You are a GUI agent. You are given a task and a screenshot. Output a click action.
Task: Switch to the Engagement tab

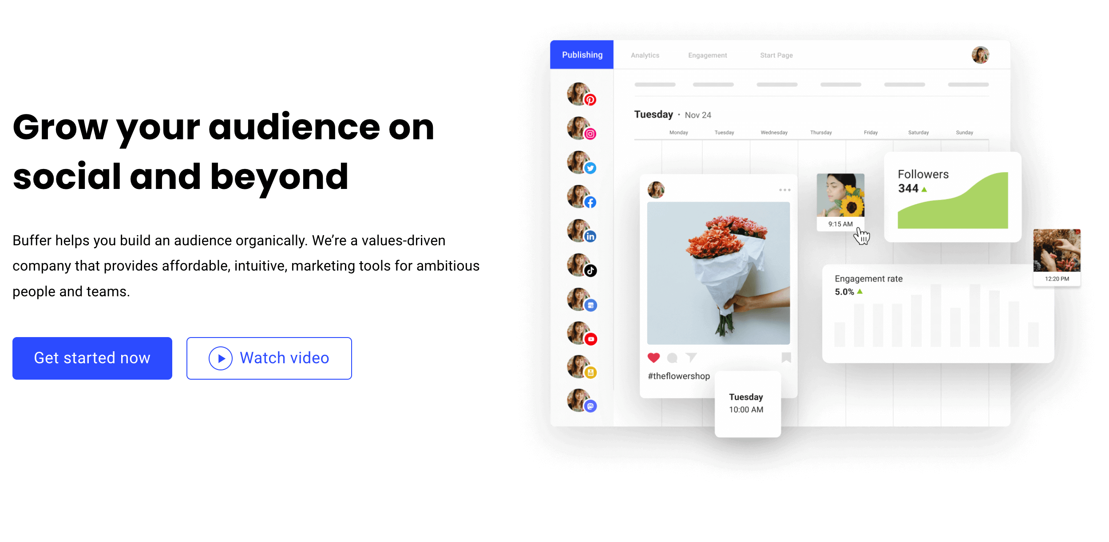click(x=708, y=55)
